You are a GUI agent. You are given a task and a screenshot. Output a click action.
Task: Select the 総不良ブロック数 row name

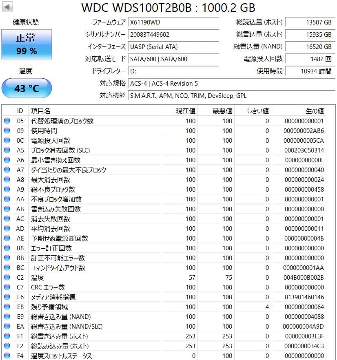coord(53,190)
